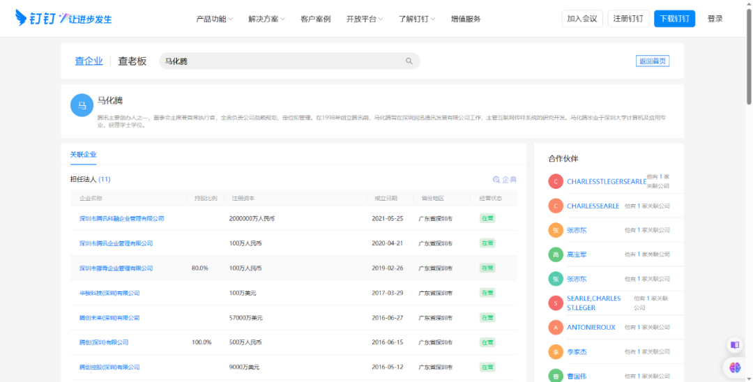The height and width of the screenshot is (382, 753).
Task: Click the teal 张 avatar
Action: tap(556, 279)
